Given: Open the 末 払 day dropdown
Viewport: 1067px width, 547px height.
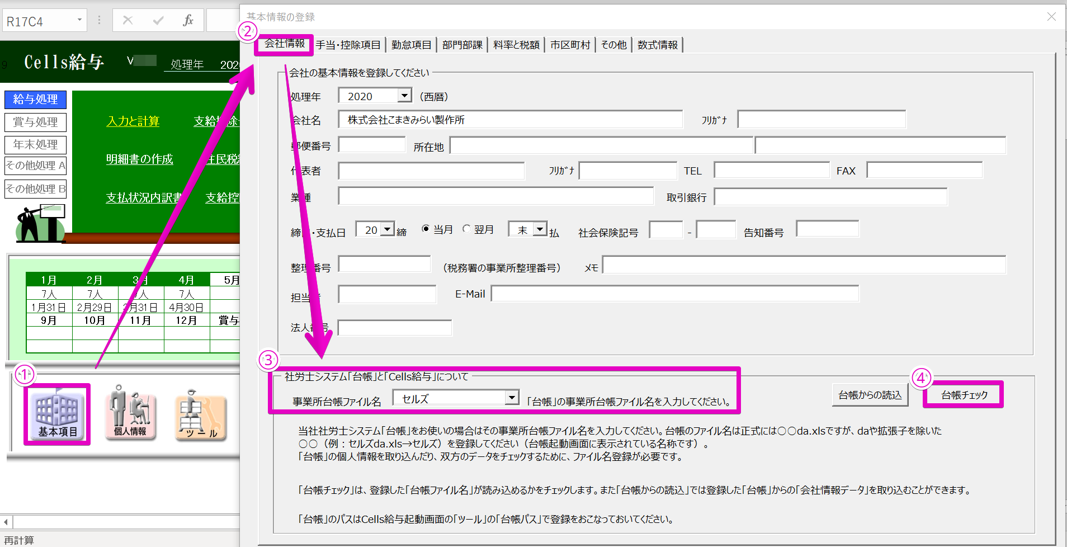Looking at the screenshot, I should (x=540, y=229).
